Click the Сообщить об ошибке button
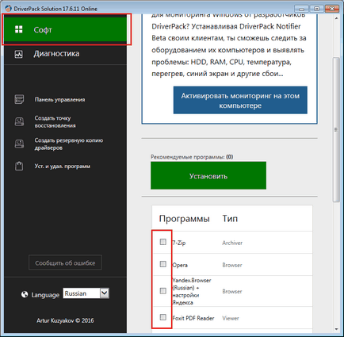This screenshot has height=337, width=344. tap(65, 262)
